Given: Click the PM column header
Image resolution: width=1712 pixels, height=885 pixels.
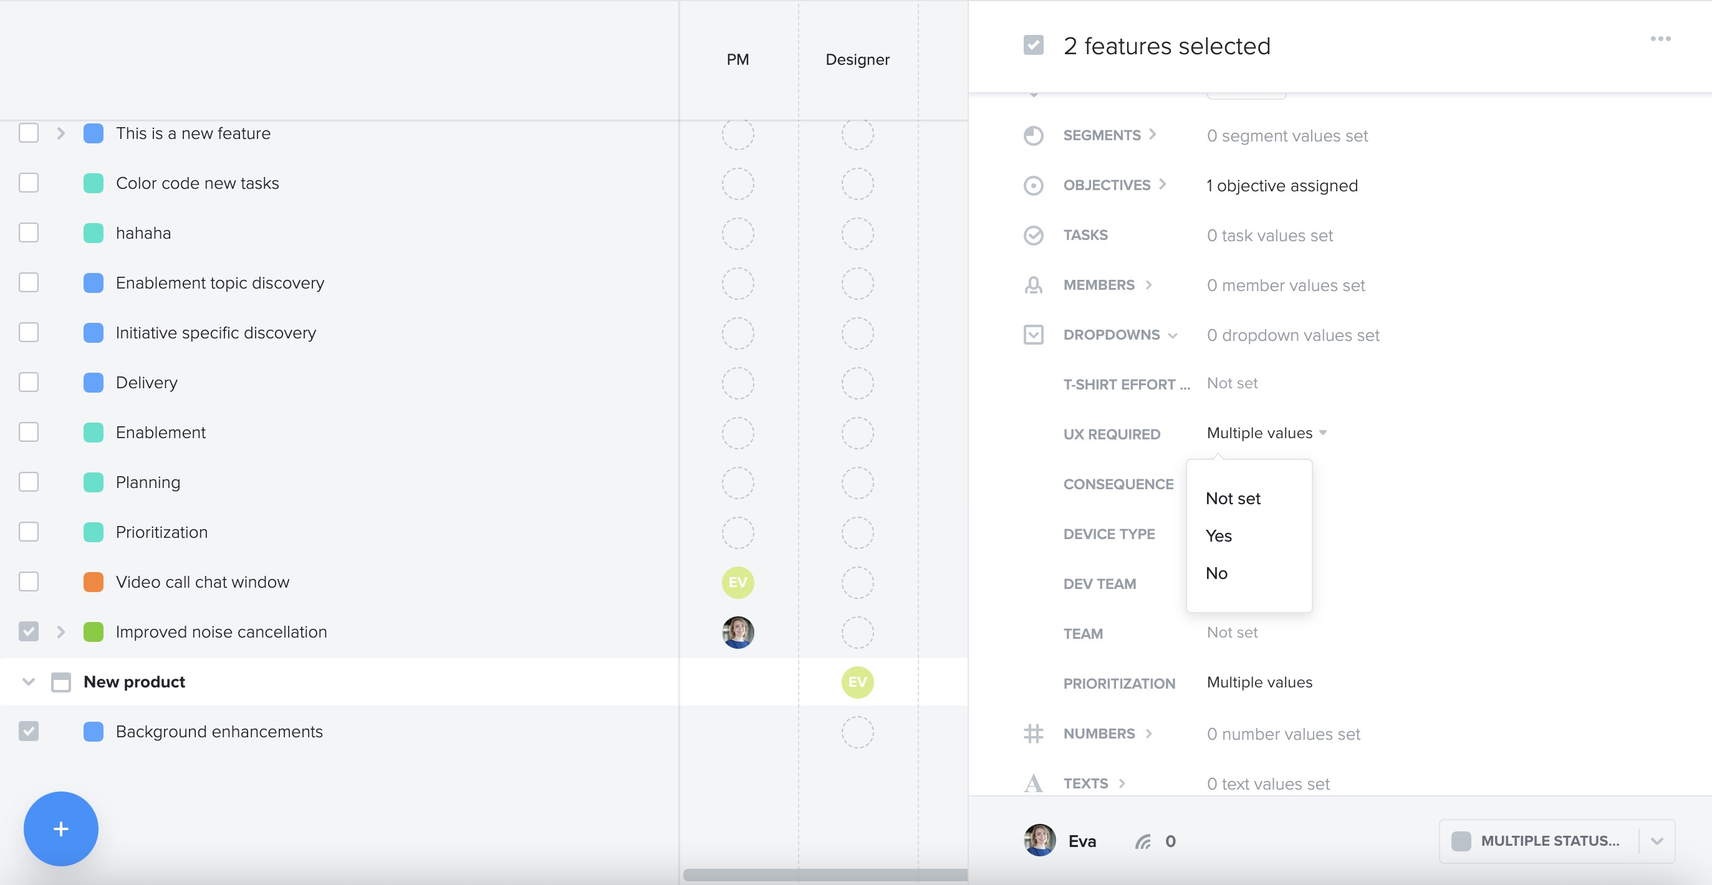Looking at the screenshot, I should click(x=738, y=59).
